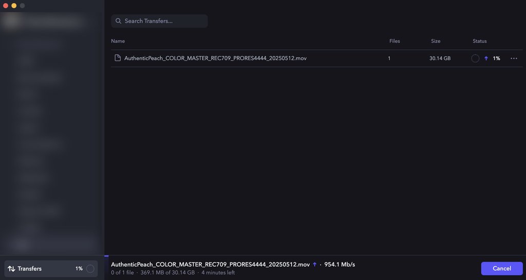The image size is (526, 280).
Task: Click the file icon beside AuthenticPeach .mov row
Action: (118, 58)
